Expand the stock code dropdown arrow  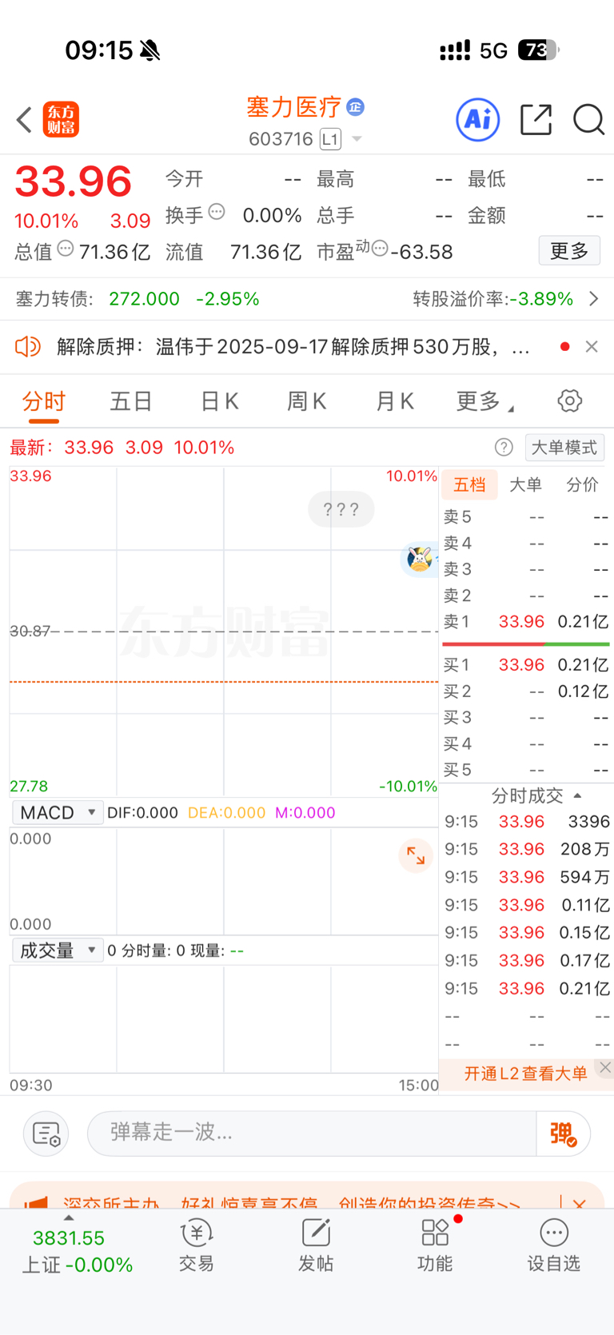357,139
